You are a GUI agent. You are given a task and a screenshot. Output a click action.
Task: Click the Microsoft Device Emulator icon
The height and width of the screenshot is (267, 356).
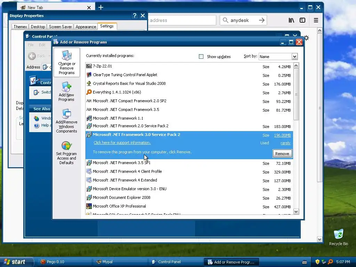pyautogui.click(x=89, y=189)
